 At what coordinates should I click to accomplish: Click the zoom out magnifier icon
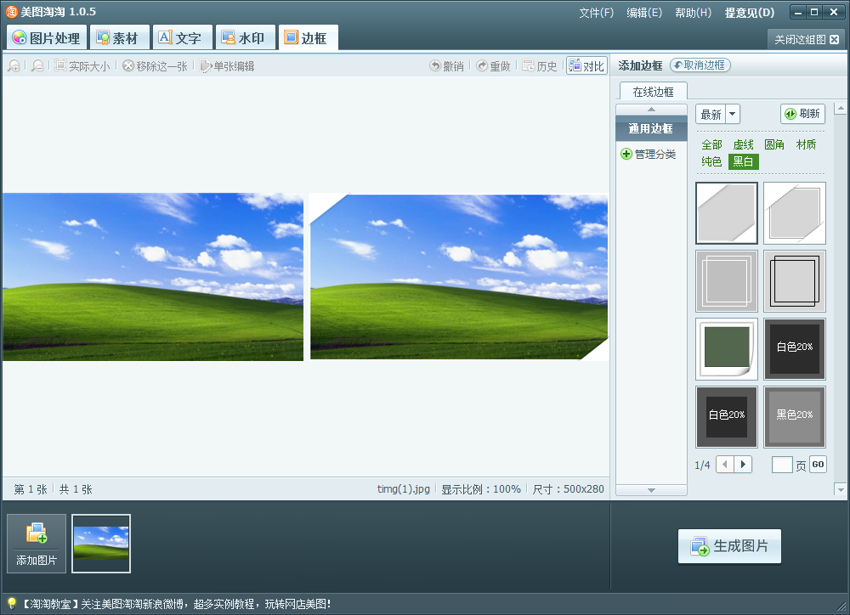pyautogui.click(x=37, y=66)
